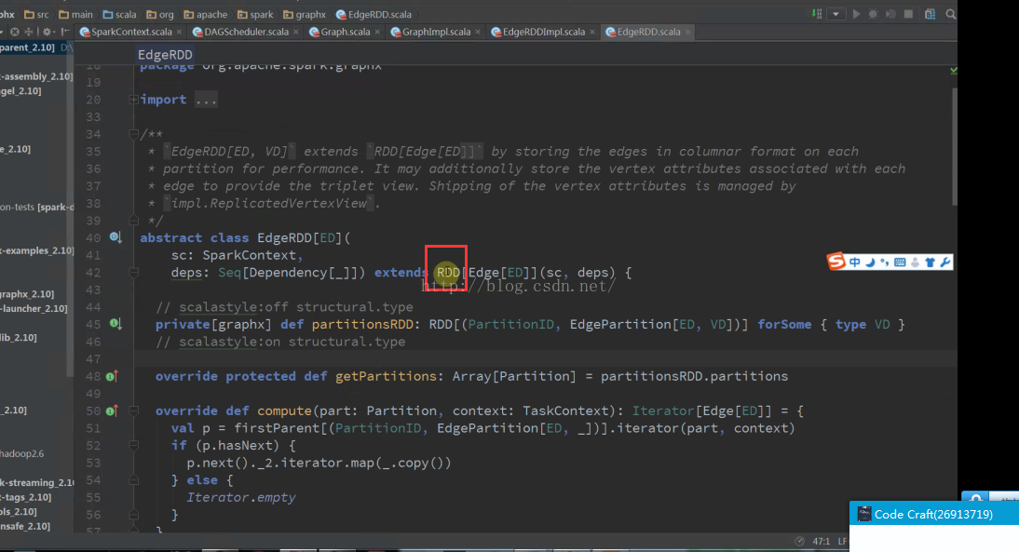Open the Sogou soft keyboard icon
This screenshot has height=552, width=1019.
click(x=900, y=263)
